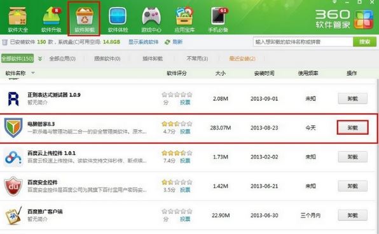Click 投票 link for 正则表达式测试器
379x234 pixels.
coord(185,102)
